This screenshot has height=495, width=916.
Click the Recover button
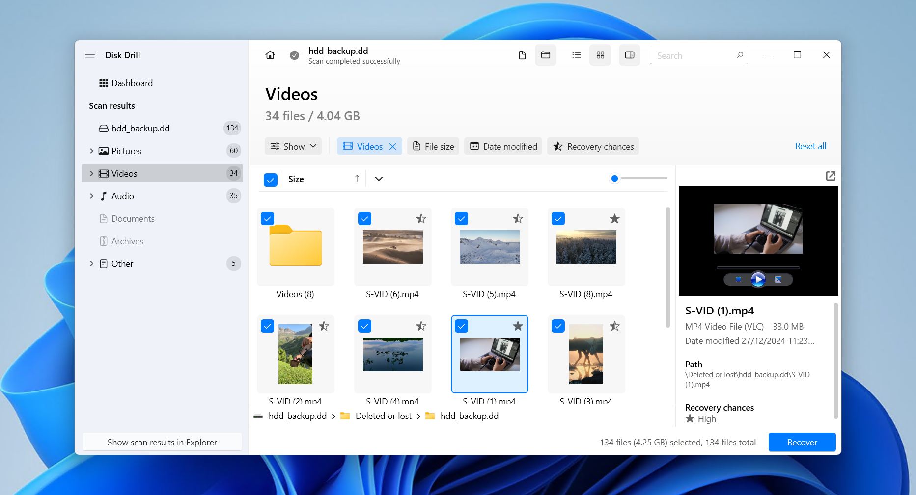(x=802, y=442)
